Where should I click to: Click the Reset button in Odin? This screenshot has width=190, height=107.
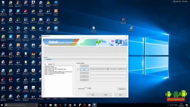point(106,95)
